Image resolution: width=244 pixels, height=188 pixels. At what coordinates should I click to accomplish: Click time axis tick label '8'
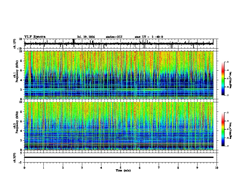178,168
